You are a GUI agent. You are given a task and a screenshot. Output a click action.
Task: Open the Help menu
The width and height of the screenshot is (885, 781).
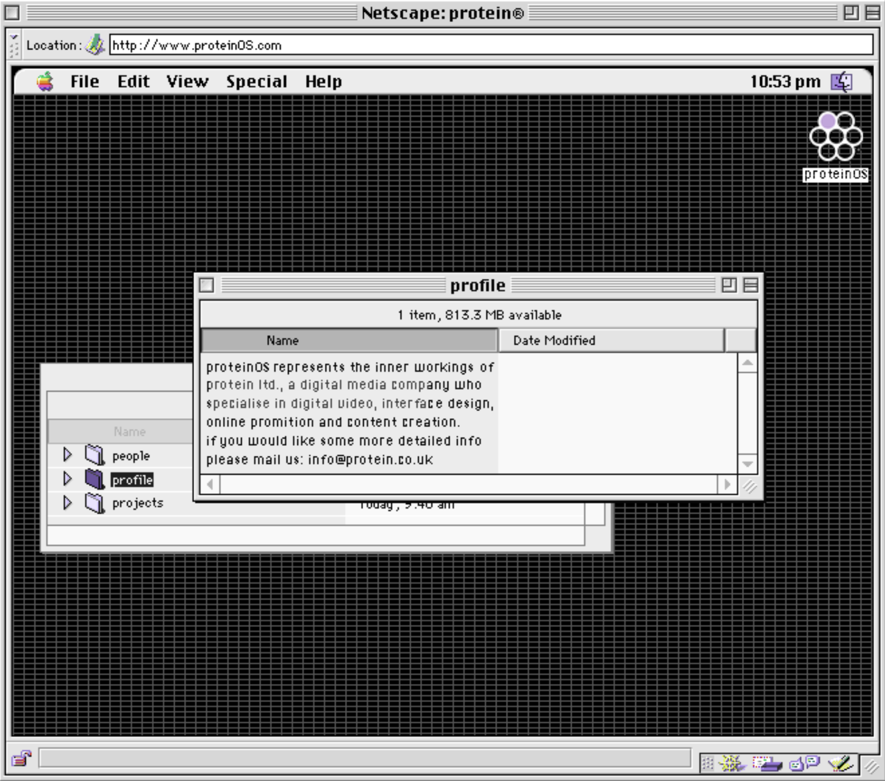323,82
